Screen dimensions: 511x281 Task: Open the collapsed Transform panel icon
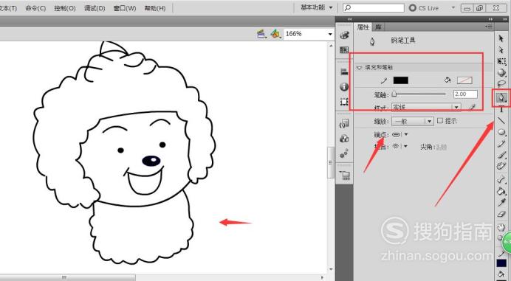(x=344, y=102)
